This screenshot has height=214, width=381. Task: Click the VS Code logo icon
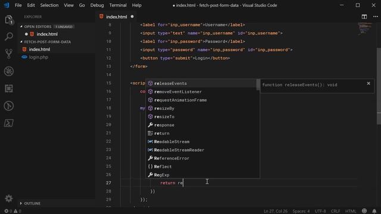pyautogui.click(x=7, y=5)
